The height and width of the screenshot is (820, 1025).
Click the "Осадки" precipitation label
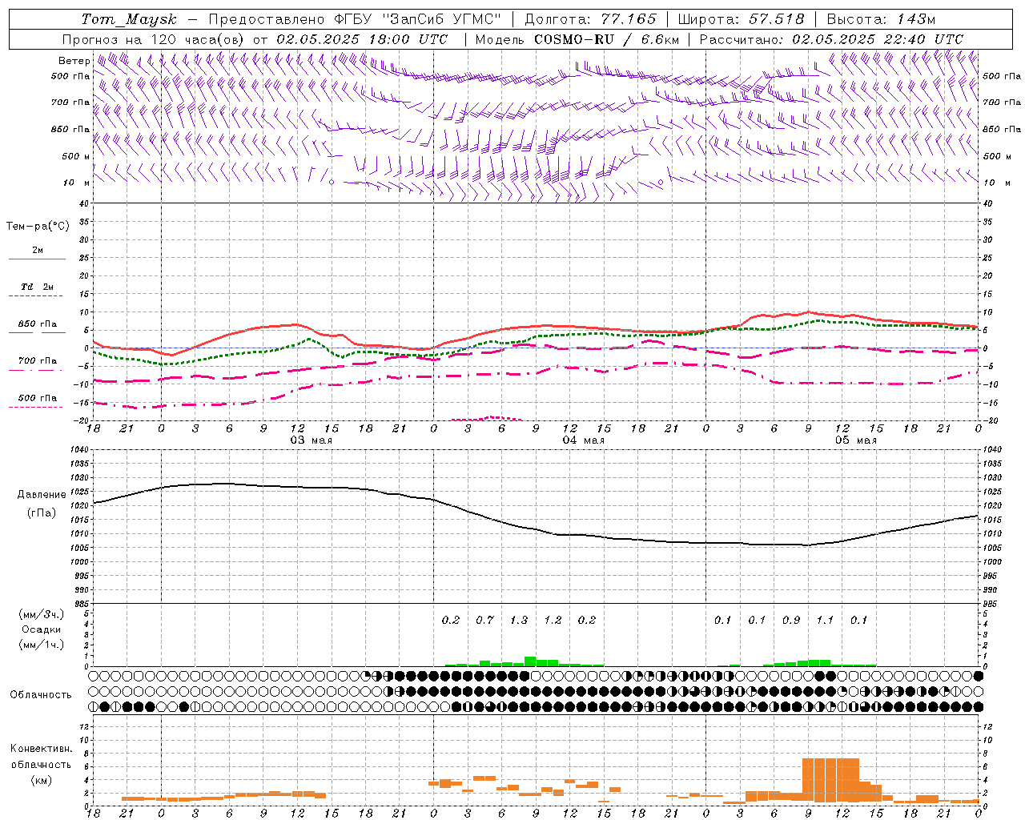42,629
